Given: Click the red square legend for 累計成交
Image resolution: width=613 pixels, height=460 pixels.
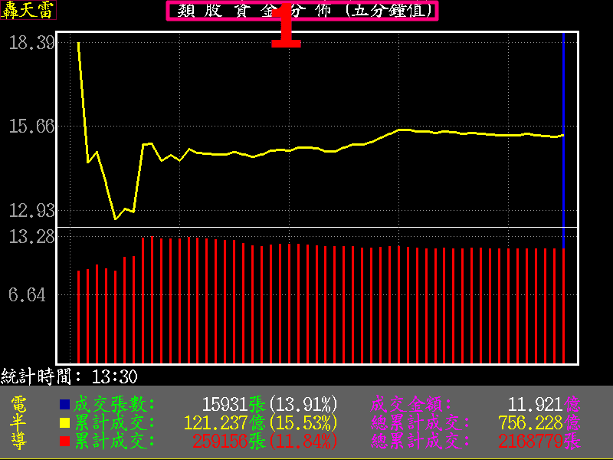Looking at the screenshot, I should coord(64,441).
